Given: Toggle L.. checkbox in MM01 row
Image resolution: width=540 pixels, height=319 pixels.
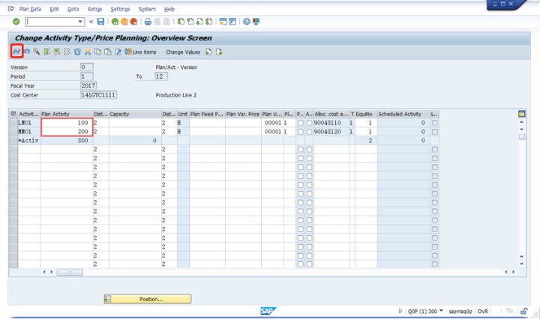Looking at the screenshot, I should pyautogui.click(x=434, y=132).
